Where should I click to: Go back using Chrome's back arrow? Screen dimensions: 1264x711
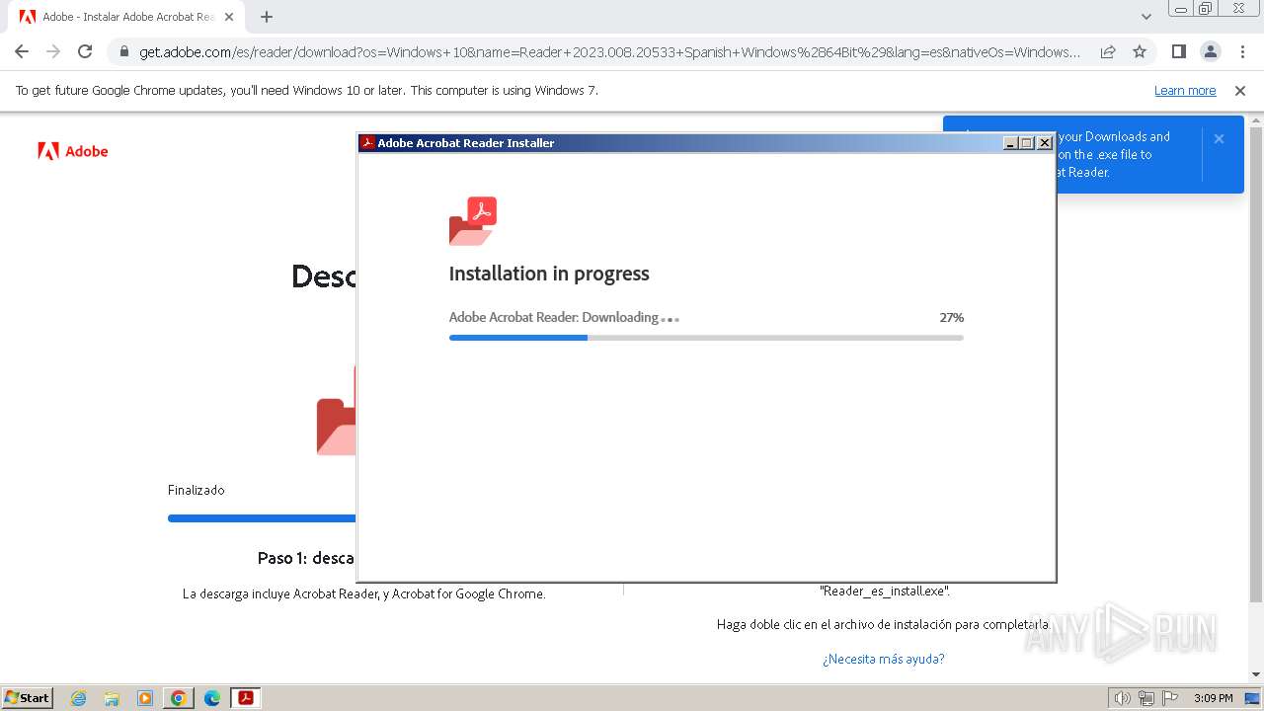coord(22,51)
